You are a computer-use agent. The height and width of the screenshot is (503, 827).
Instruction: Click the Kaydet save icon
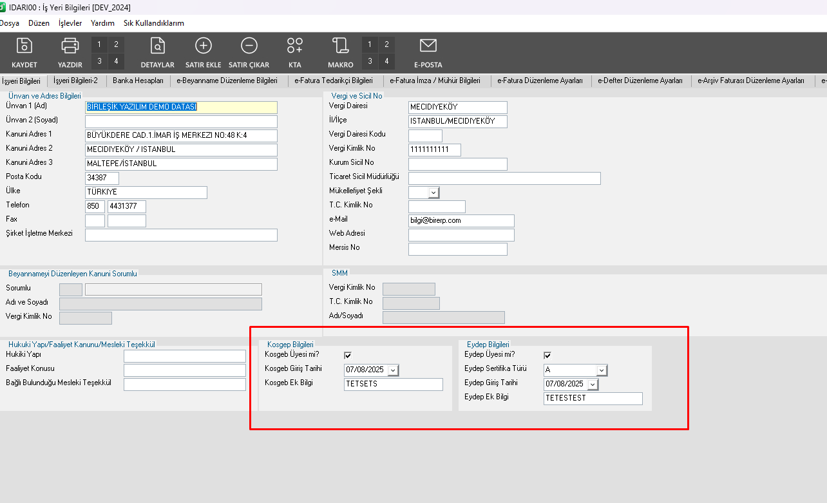click(24, 47)
